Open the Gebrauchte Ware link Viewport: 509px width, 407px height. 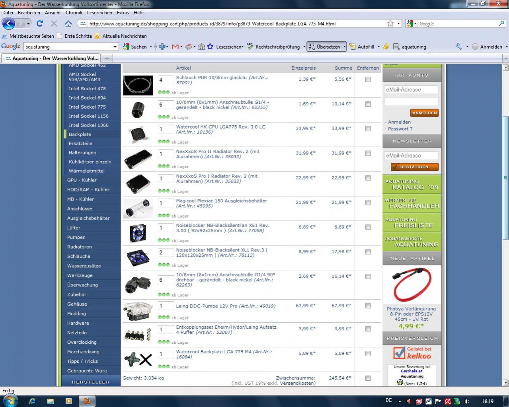[87, 371]
